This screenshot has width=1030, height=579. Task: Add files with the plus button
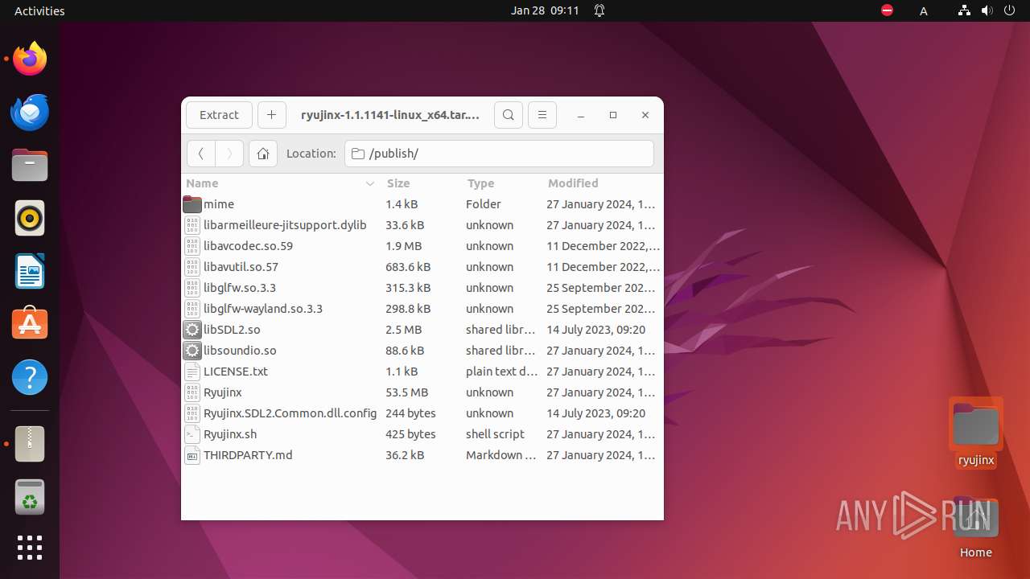pyautogui.click(x=272, y=115)
